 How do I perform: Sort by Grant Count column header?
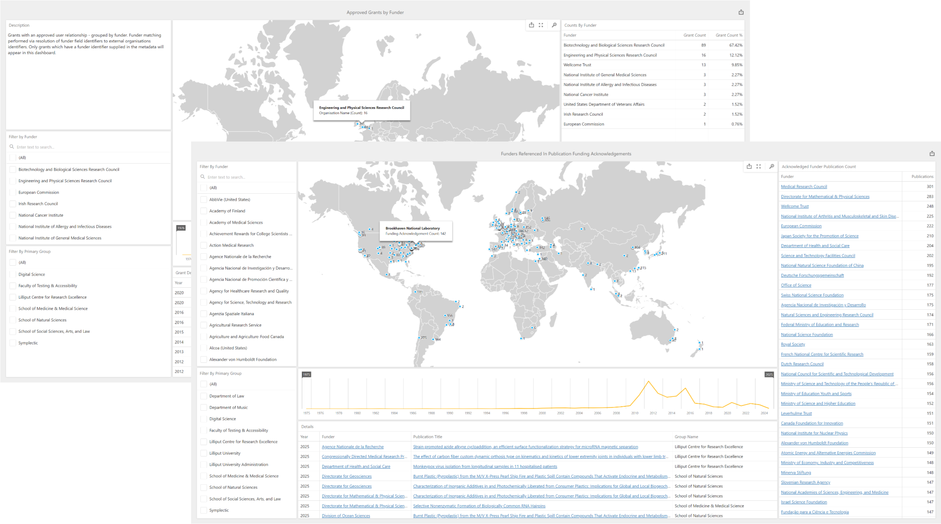point(694,35)
